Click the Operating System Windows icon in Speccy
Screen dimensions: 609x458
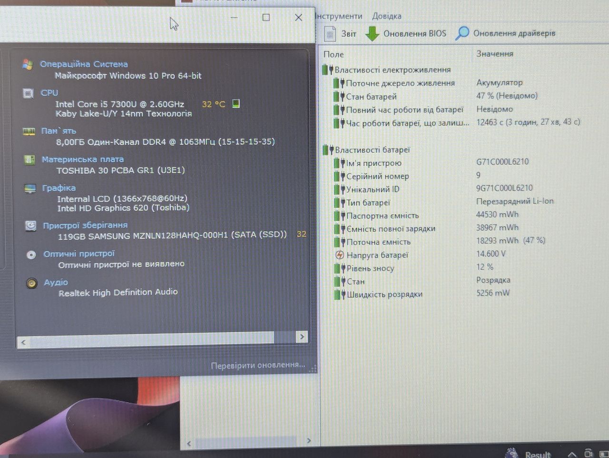tap(27, 64)
